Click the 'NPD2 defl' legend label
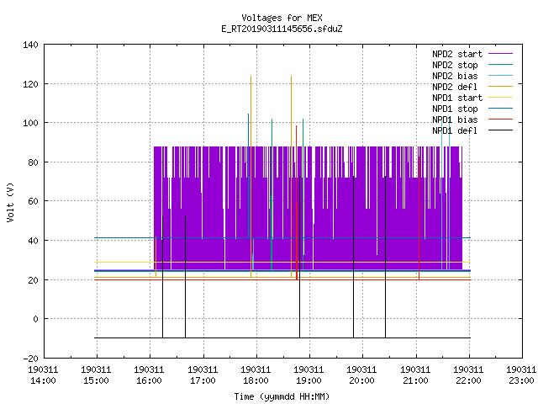538x404 pixels. pos(455,87)
